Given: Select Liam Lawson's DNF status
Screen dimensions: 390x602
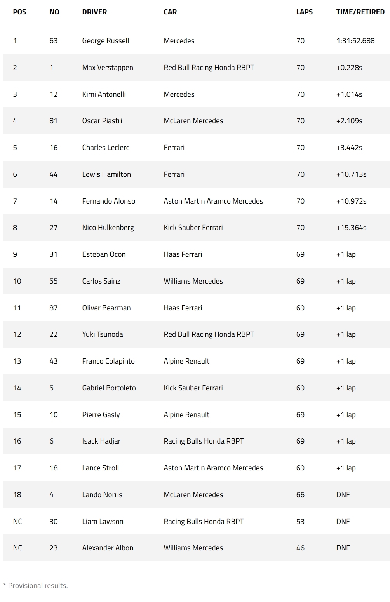Looking at the screenshot, I should pos(343,522).
